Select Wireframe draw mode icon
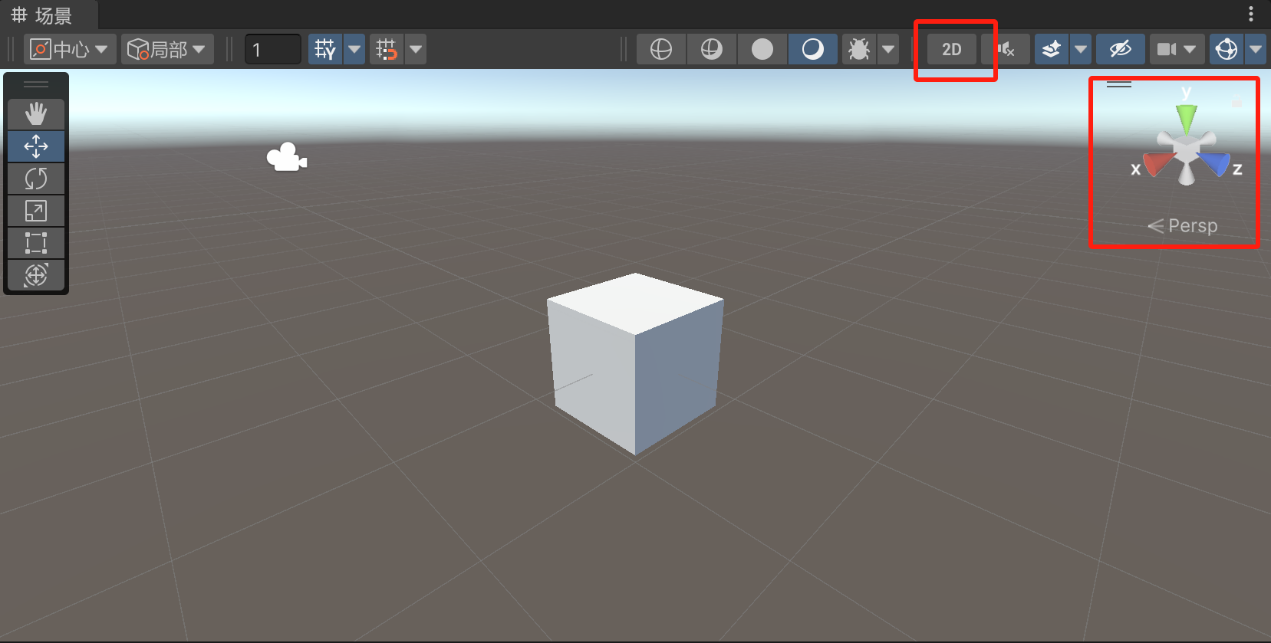 660,49
